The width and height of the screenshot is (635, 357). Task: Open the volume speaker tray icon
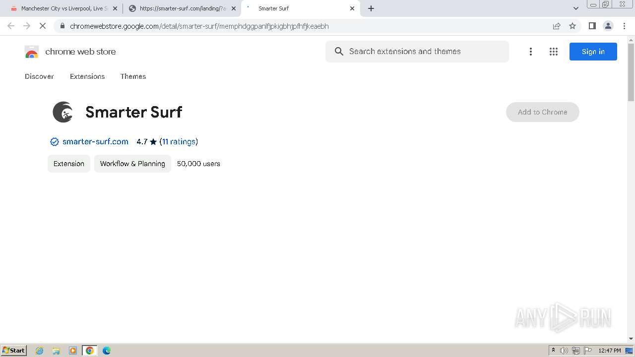[x=564, y=351]
